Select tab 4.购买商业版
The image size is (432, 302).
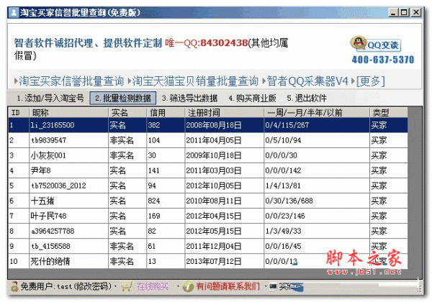253,99
